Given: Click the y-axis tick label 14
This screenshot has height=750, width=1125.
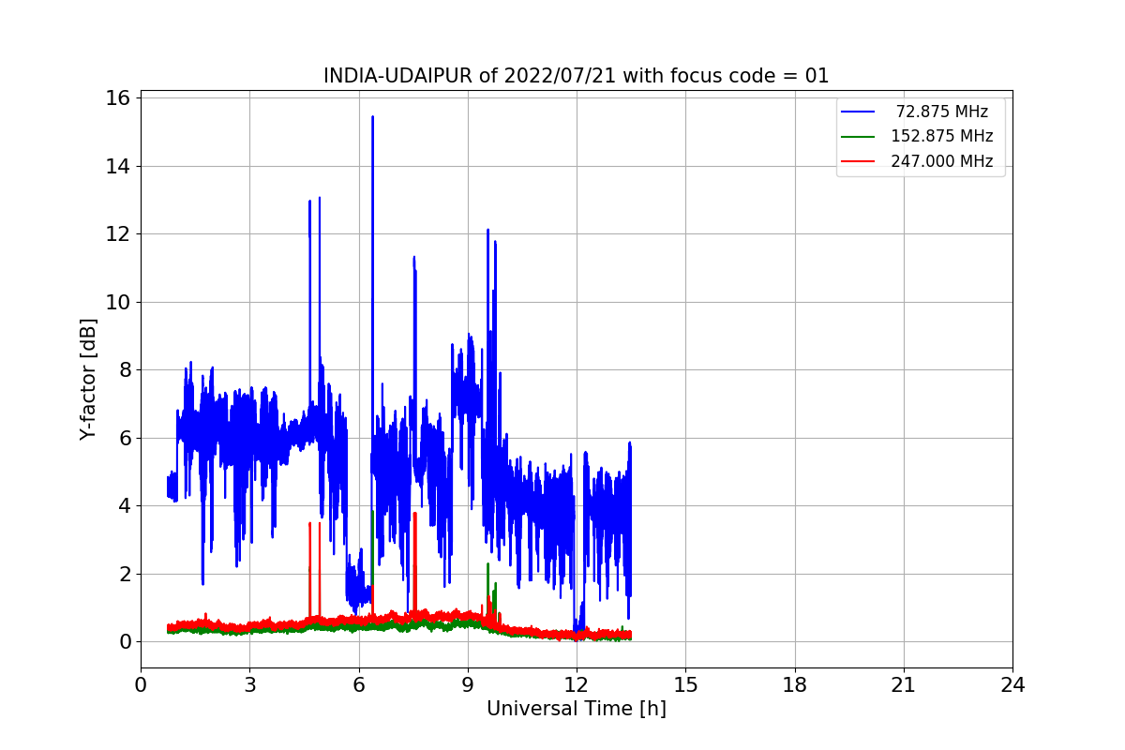Looking at the screenshot, I should (x=119, y=166).
